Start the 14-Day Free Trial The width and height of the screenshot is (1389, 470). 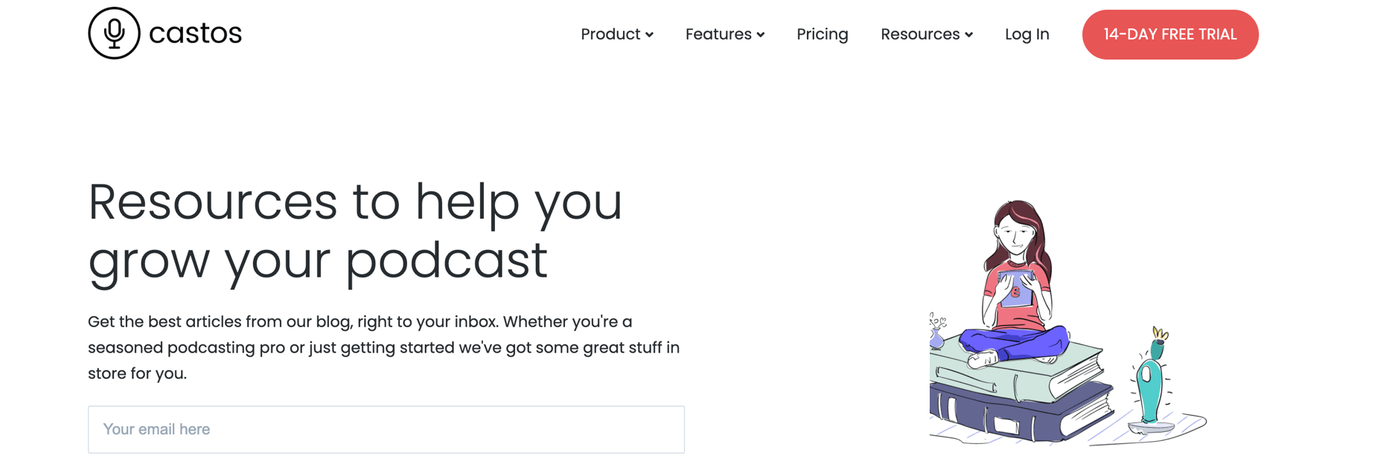tap(1169, 34)
